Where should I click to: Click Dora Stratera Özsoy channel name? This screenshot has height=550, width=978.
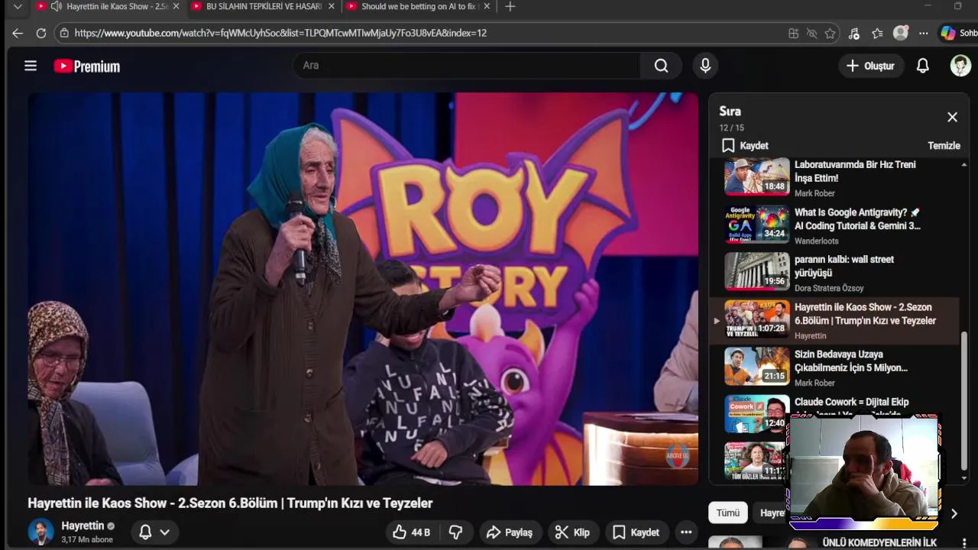[x=829, y=288]
